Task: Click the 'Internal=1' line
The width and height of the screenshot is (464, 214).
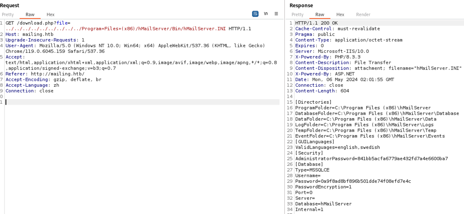Action: (x=309, y=210)
